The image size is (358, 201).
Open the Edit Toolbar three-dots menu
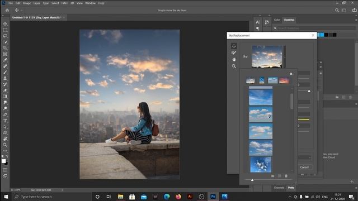pyautogui.click(x=5, y=151)
